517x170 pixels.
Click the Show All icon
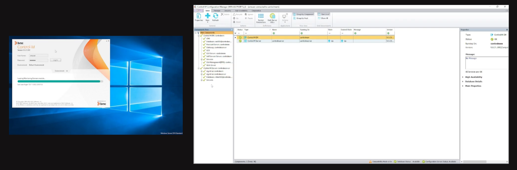(x=319, y=18)
